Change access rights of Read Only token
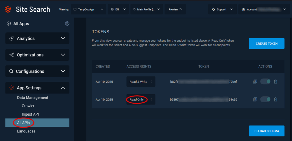 [141, 99]
